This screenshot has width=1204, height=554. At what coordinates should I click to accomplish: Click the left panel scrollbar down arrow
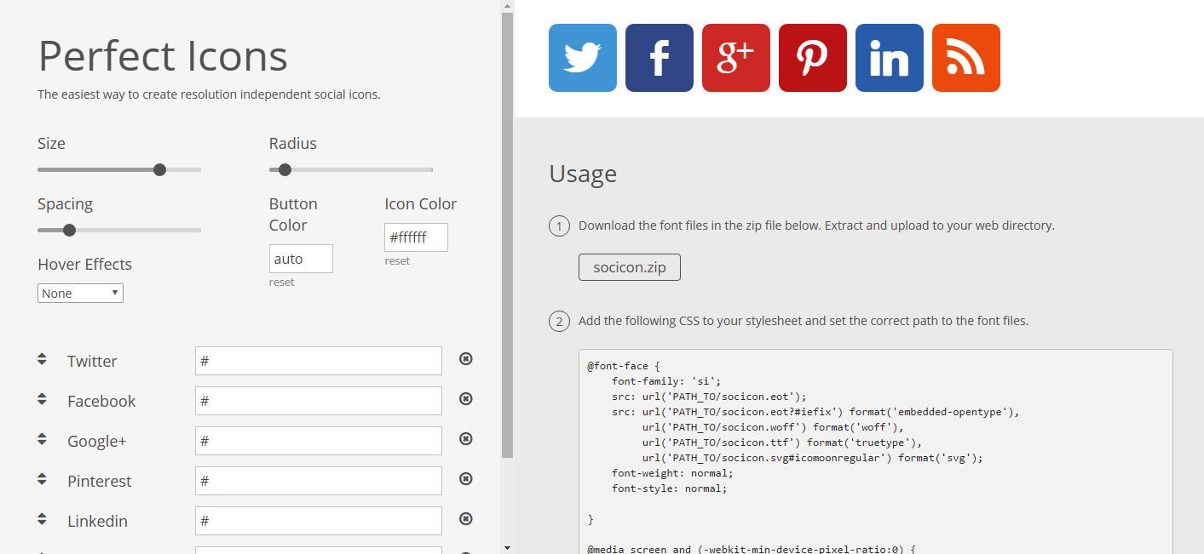[508, 547]
